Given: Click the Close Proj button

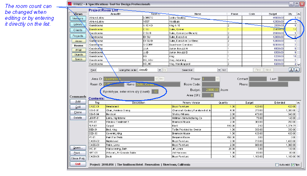Looking at the screenshot, I should pos(78,159).
